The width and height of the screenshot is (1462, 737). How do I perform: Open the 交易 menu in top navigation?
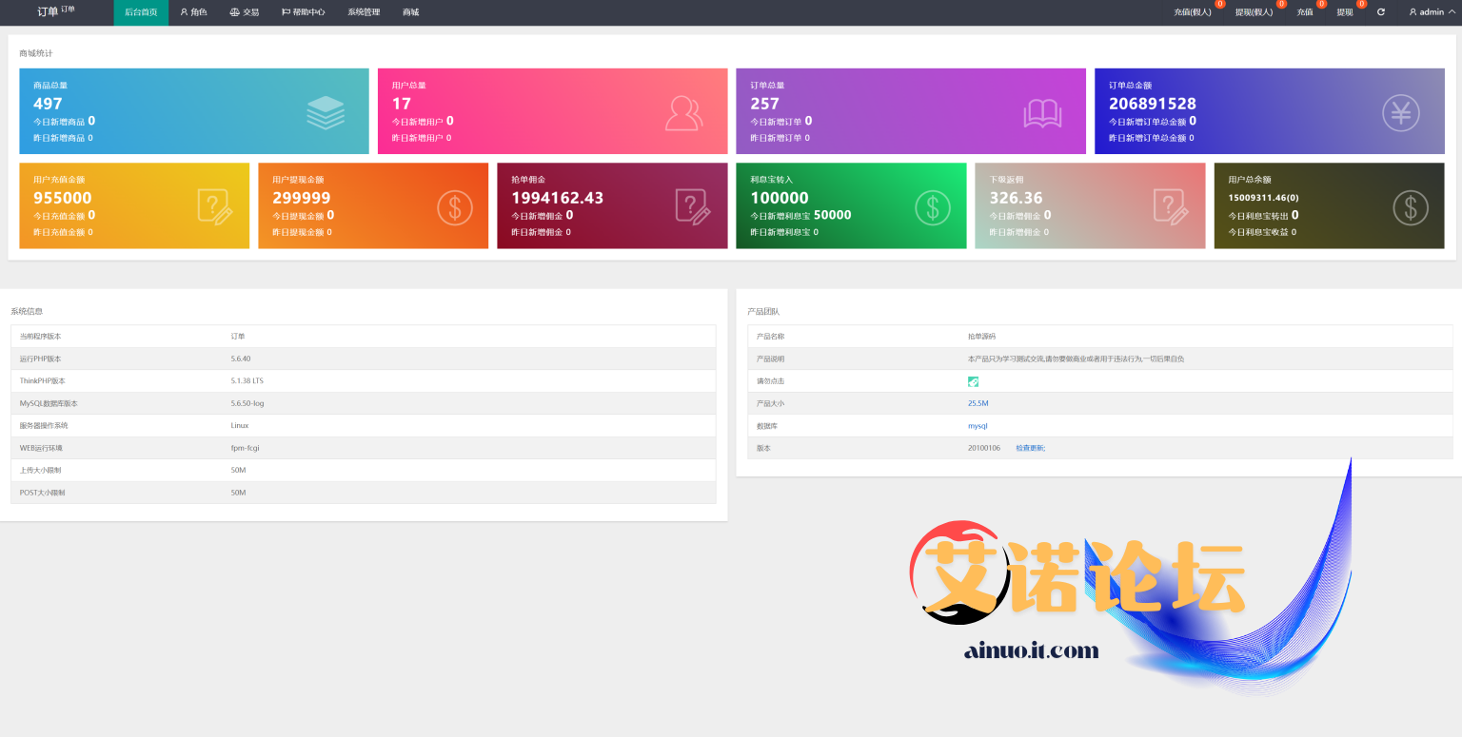245,12
